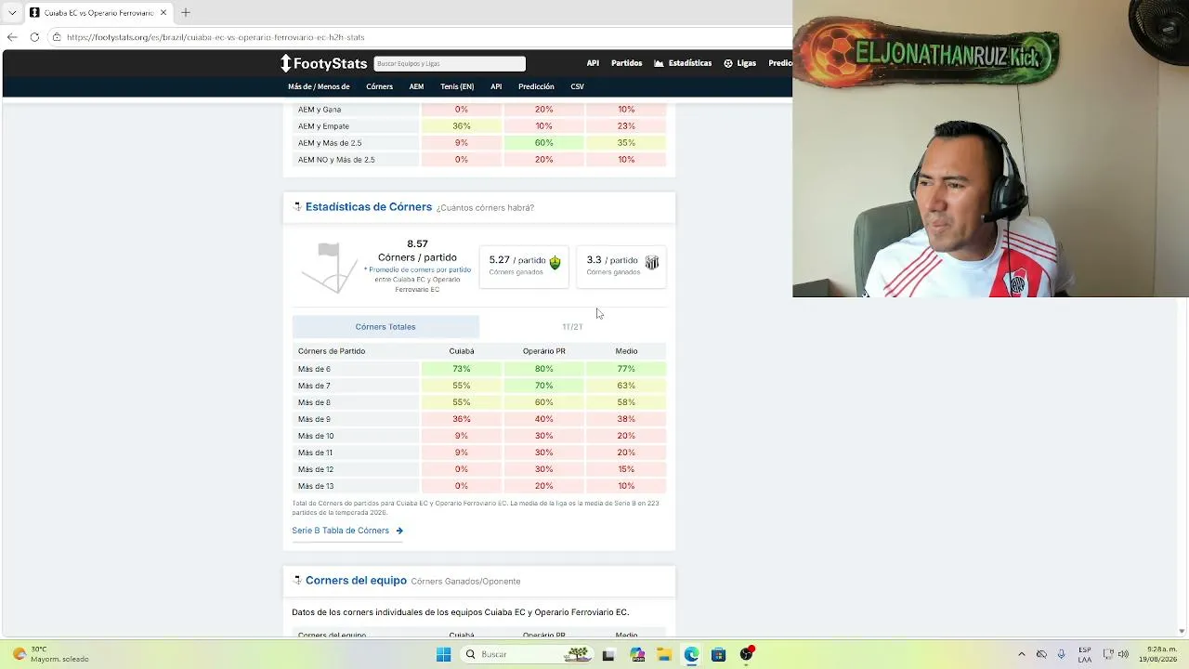The height and width of the screenshot is (669, 1189).
Task: Switch to the Córners Totales tab
Action: click(x=385, y=327)
